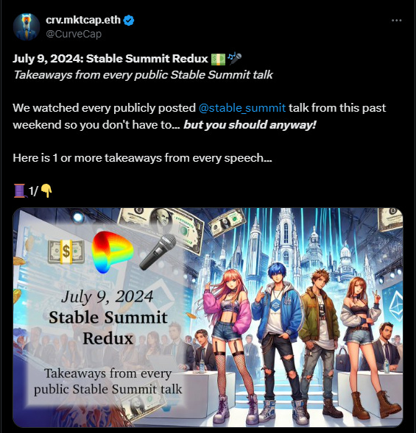416x433 pixels.
Task: Click the rainbow Curve logo in image
Action: click(112, 252)
